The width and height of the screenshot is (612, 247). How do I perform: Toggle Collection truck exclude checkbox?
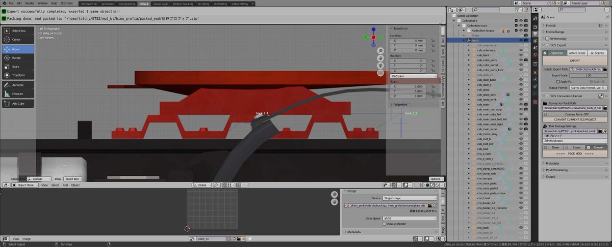(x=517, y=25)
